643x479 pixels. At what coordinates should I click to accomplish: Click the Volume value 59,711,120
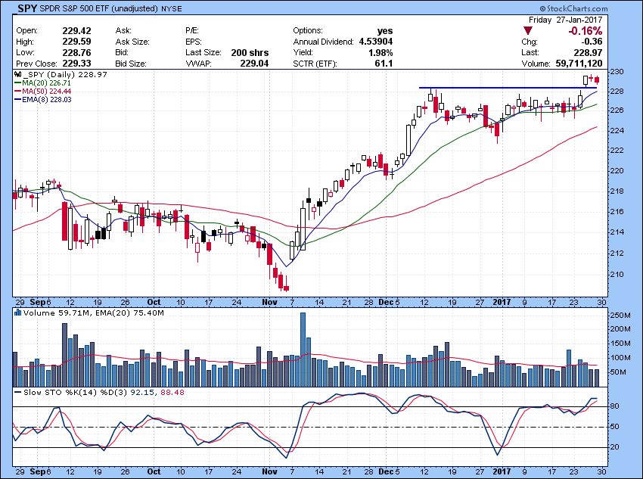coord(579,64)
